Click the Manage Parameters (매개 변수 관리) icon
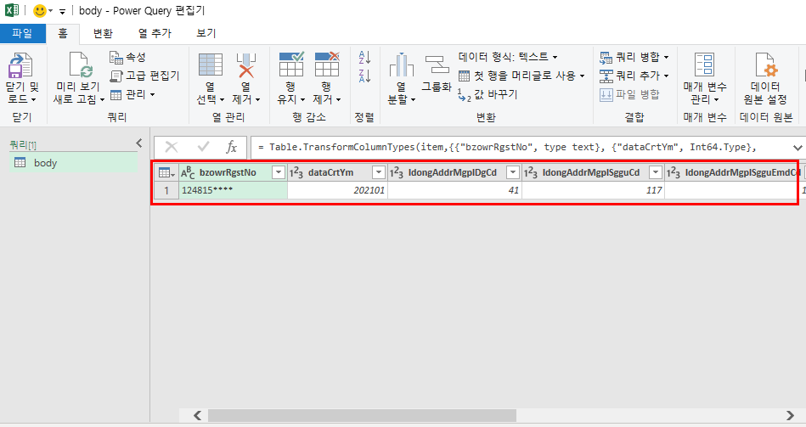The image size is (806, 427). 704,65
